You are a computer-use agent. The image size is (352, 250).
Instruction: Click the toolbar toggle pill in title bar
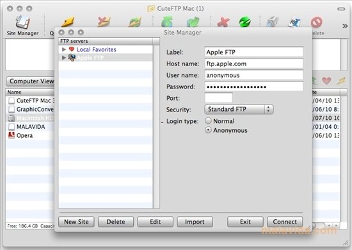click(x=341, y=9)
